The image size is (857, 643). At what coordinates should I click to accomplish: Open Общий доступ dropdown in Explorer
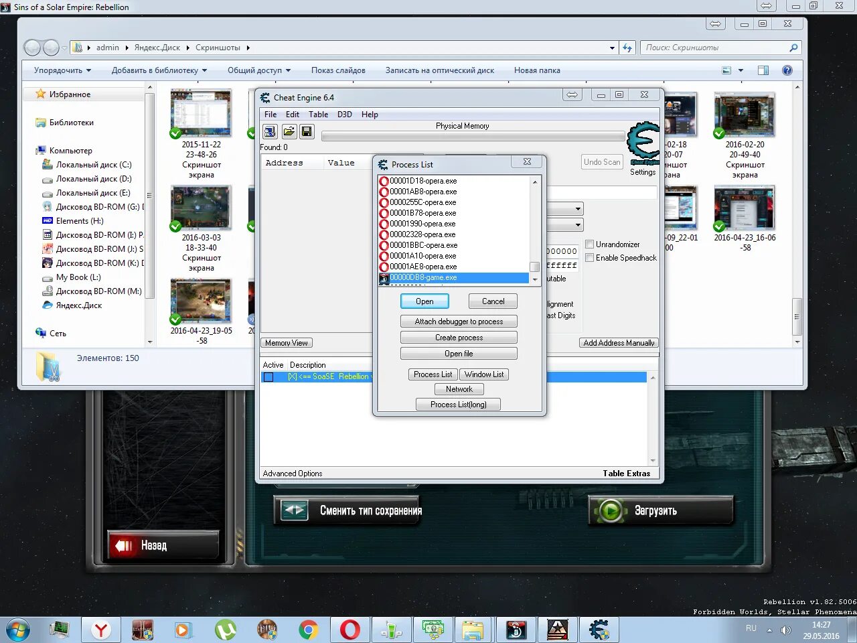click(259, 70)
